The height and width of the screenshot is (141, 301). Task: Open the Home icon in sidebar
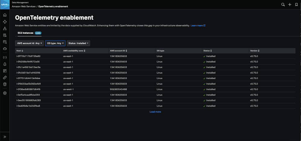click(5, 15)
